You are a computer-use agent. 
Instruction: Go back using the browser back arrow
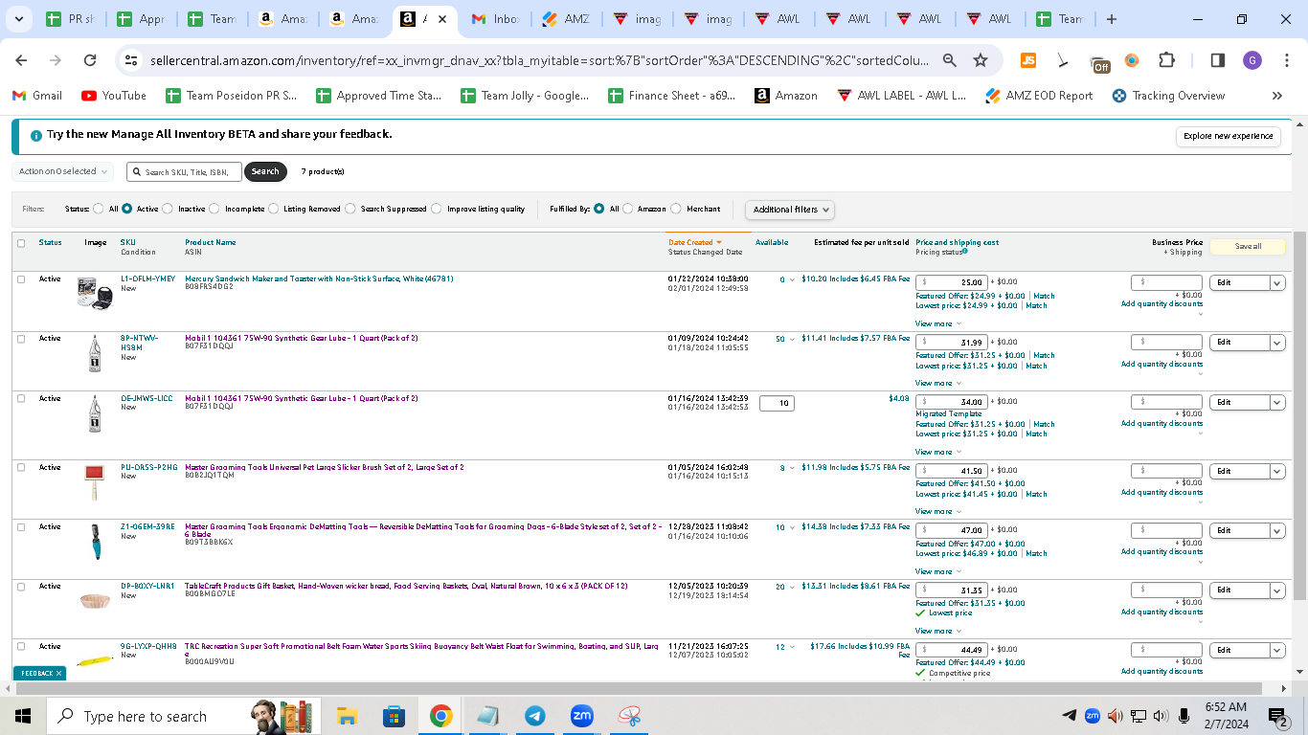pos(21,60)
